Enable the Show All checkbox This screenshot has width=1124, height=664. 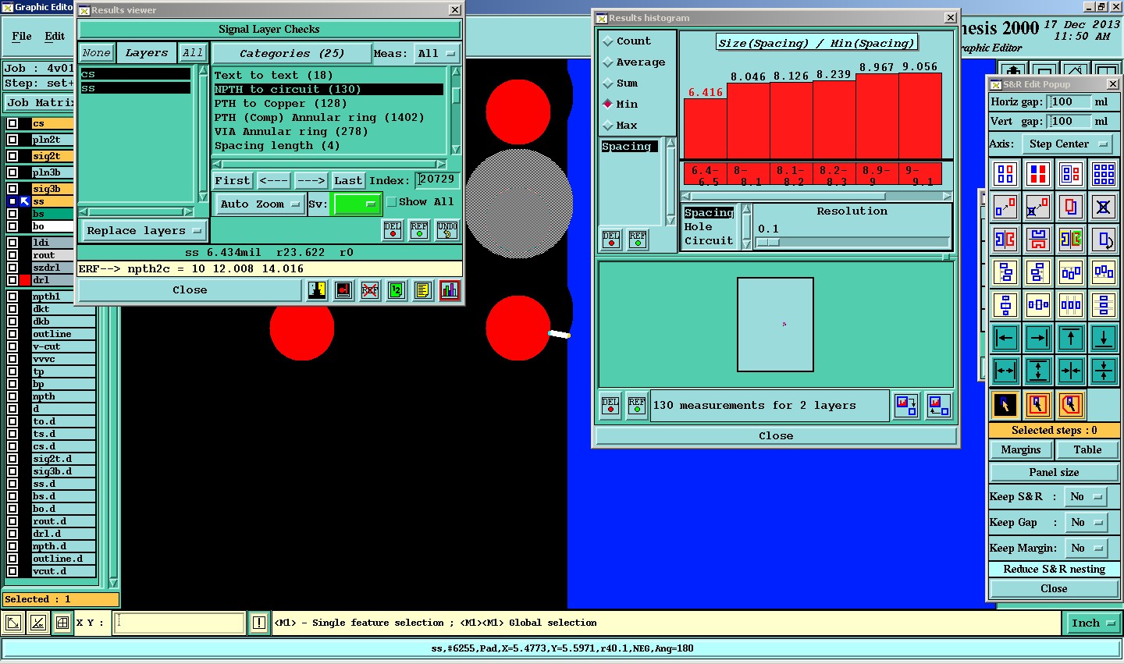pos(392,202)
